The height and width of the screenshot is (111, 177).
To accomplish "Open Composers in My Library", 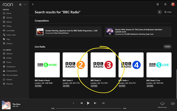I will pos(9,67).
